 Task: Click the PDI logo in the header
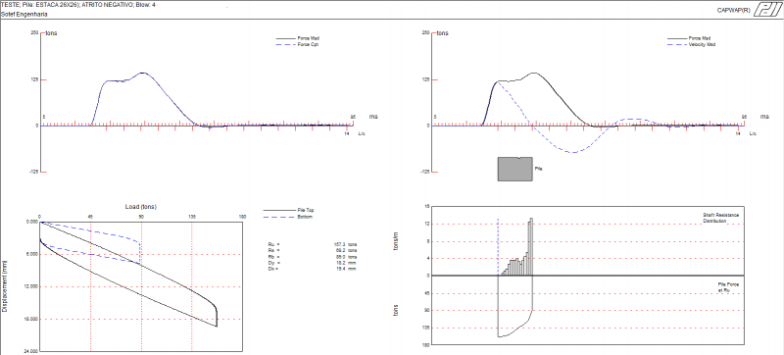(767, 9)
